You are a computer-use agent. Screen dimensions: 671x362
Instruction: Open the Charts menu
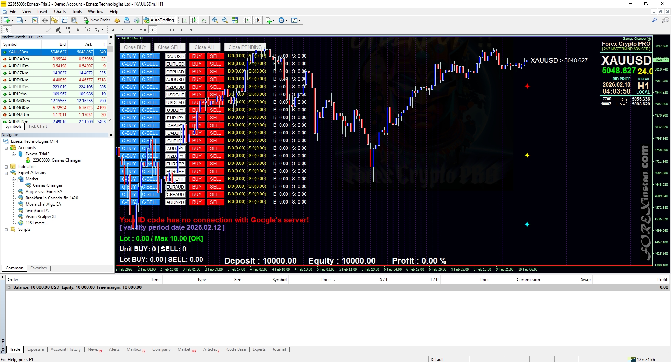click(x=60, y=12)
